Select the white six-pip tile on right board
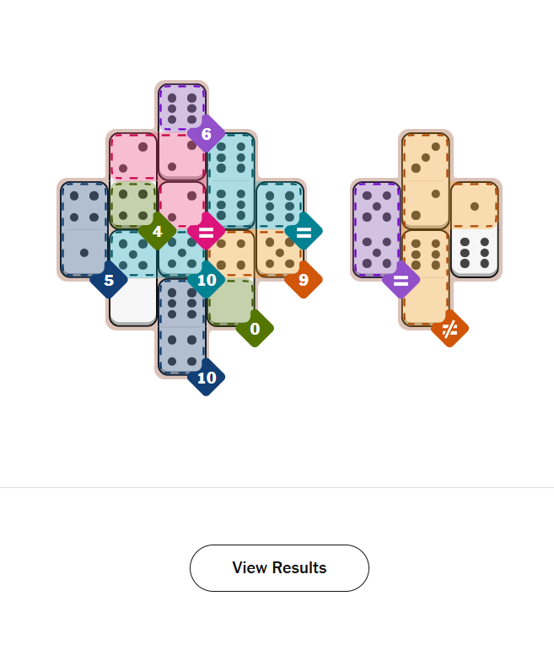Viewport: 554px width, 671px height. pos(475,253)
